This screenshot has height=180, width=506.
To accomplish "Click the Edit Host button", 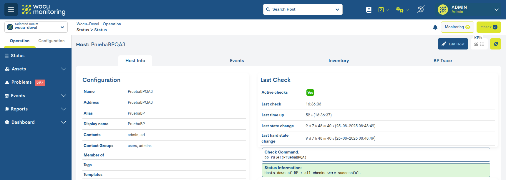I will pos(453,44).
